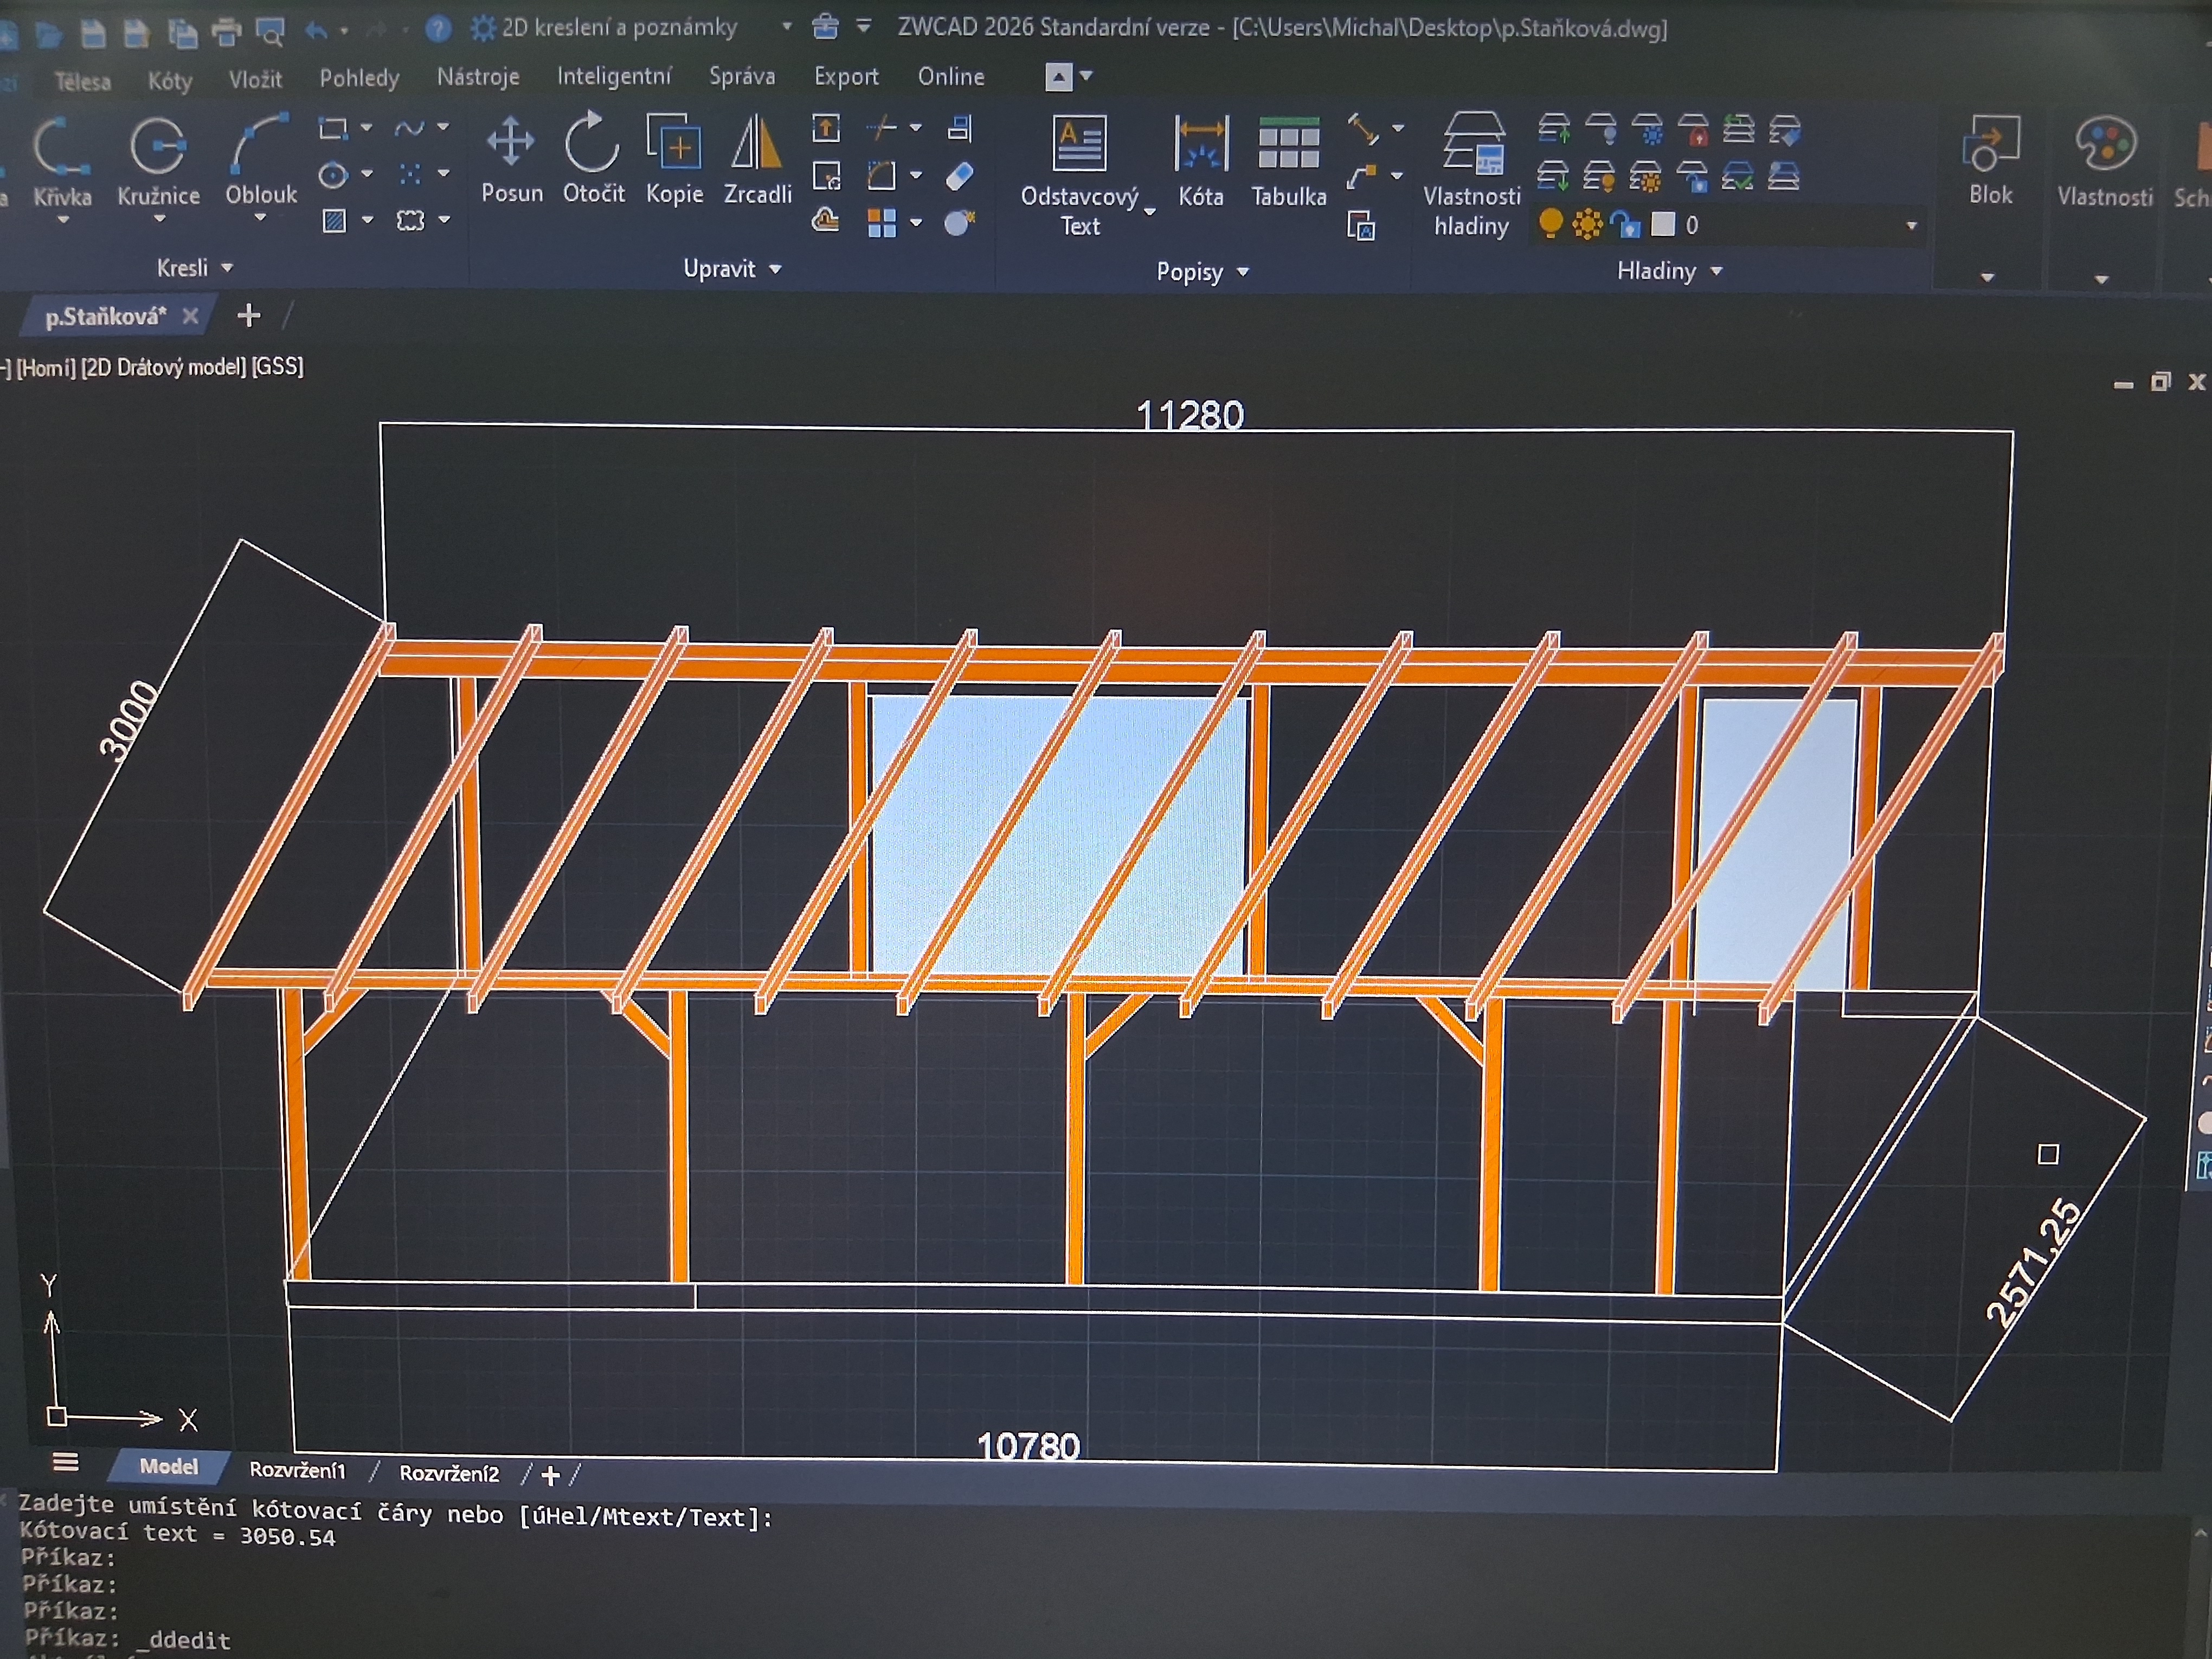Open the 2D kreslení a poznámky workspace dropdown
This screenshot has height=1659, width=2212.
pyautogui.click(x=787, y=27)
